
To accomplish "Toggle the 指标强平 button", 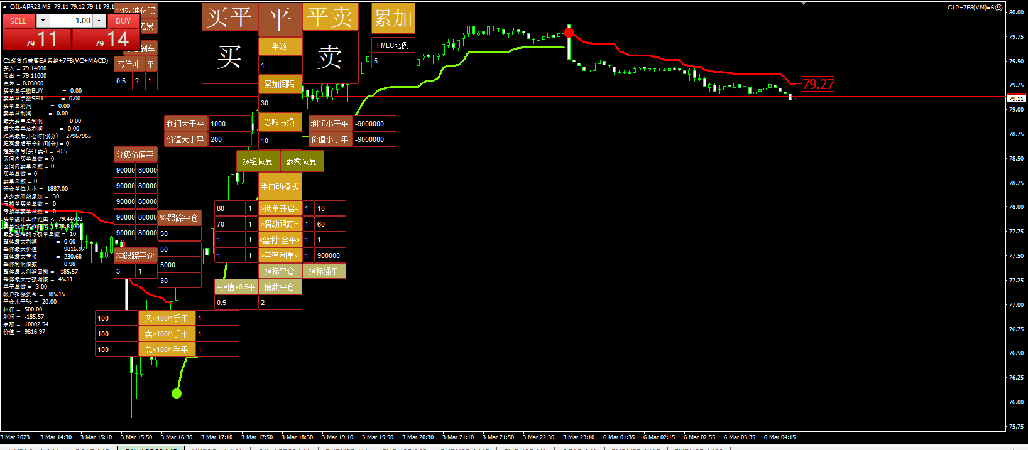I will (x=324, y=271).
